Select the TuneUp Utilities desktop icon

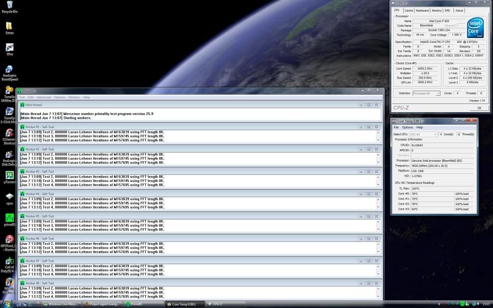click(8, 94)
